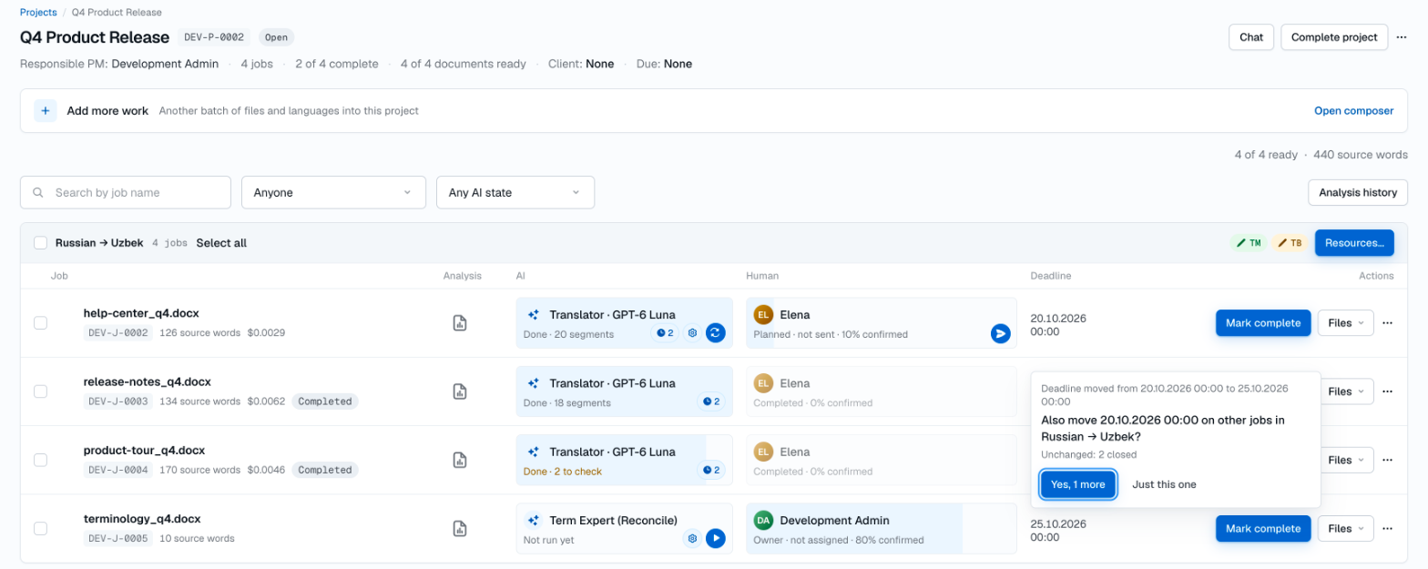Click the plus icon beside Add more work
Image resolution: width=1428 pixels, height=569 pixels.
46,110
